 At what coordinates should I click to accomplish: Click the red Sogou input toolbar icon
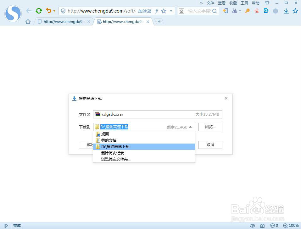coord(257,11)
